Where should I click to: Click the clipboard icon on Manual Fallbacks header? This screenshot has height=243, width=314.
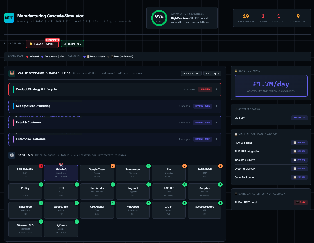[x=236, y=134]
